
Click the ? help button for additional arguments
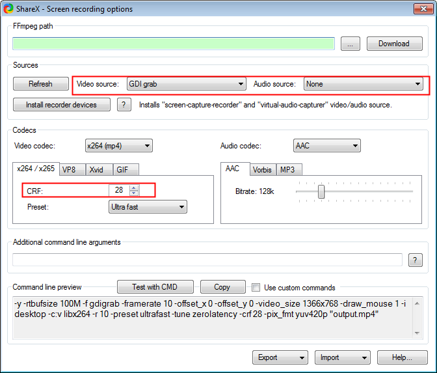(416, 260)
